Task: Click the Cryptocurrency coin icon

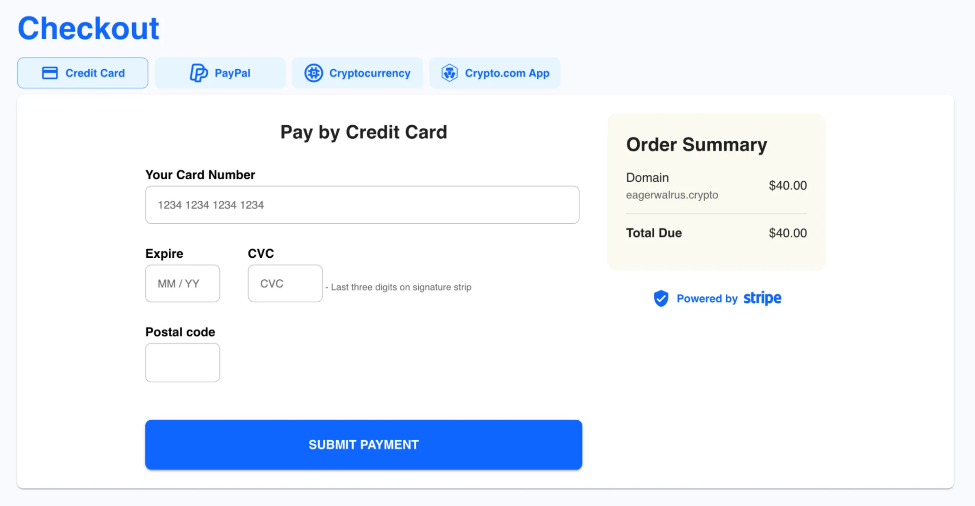Action: 314,73
